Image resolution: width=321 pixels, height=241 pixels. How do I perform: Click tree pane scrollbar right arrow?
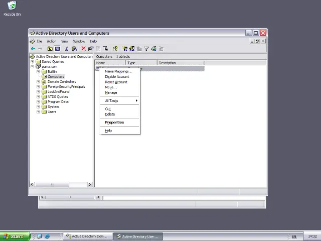coord(90,184)
